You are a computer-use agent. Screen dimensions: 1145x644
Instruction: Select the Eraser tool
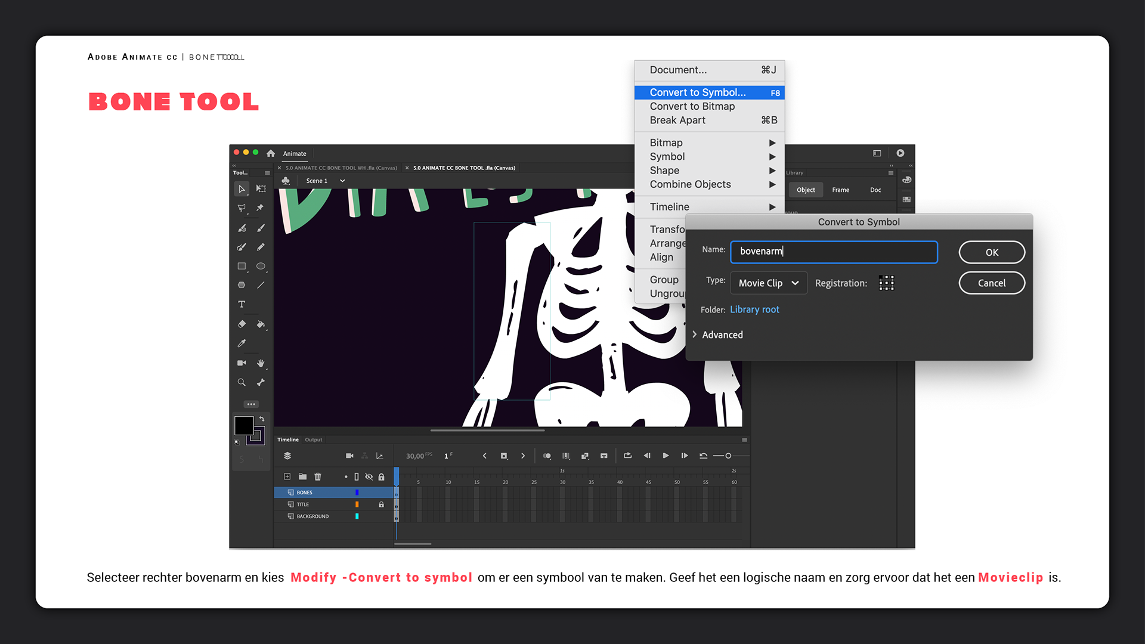[x=242, y=324]
